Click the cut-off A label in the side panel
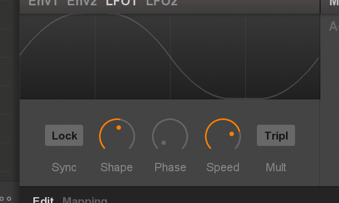Viewport: 339px width, 203px height. [x=334, y=26]
